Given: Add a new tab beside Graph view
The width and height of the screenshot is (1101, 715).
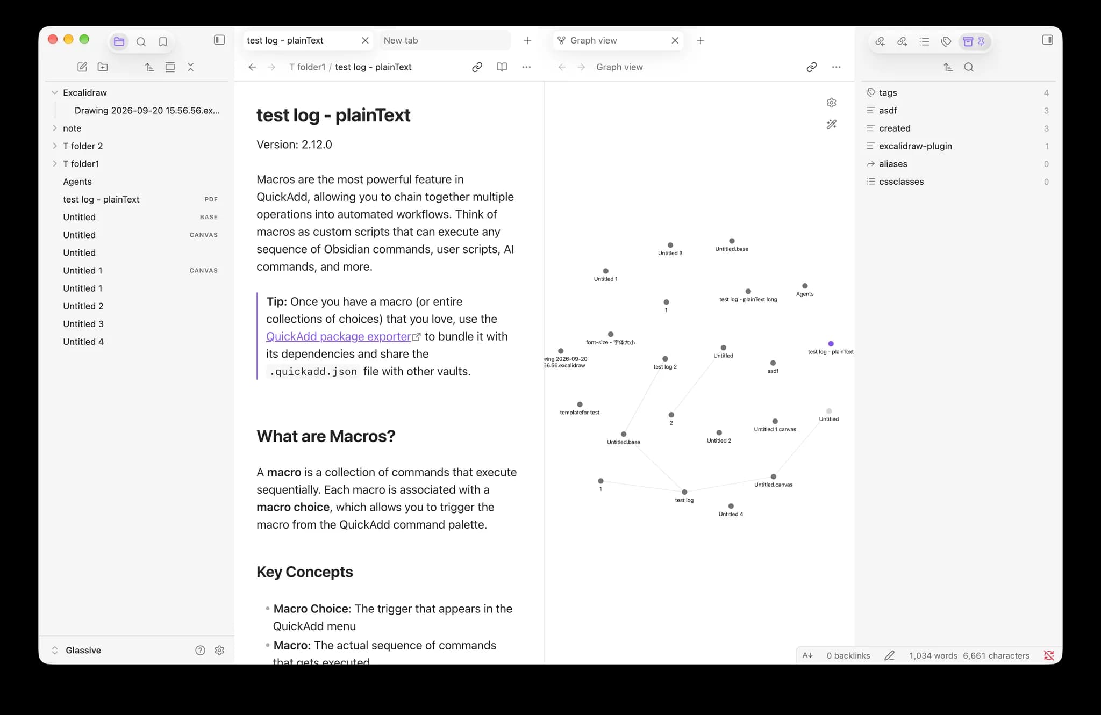Looking at the screenshot, I should [700, 40].
